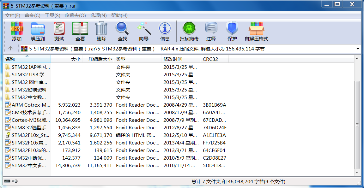Sort by 修改时间 column header
Screen dimensions: 364x188
point(181,59)
